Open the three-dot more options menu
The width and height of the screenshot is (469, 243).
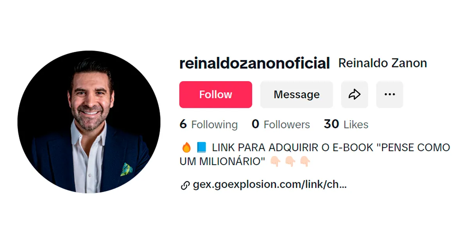pos(390,94)
